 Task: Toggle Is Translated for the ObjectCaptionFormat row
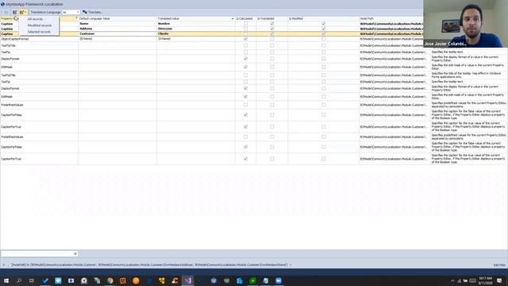[x=271, y=39]
